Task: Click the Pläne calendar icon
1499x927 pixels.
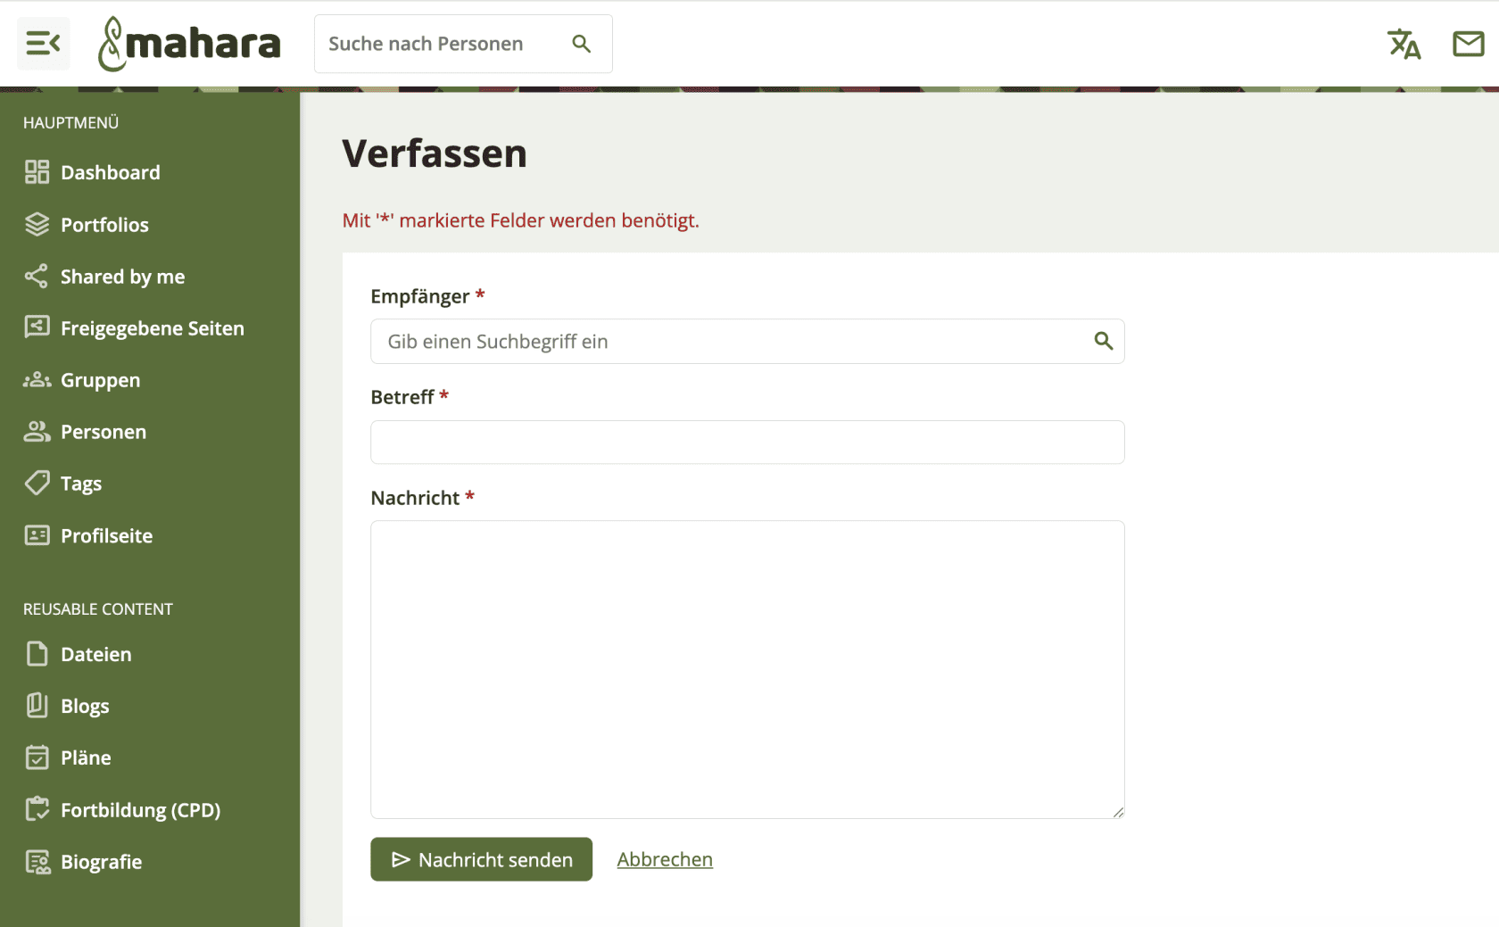Action: pyautogui.click(x=37, y=757)
